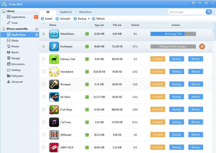216x153 pixels.
Task: Uninstall the Ski Safari app
Action: 158,97
